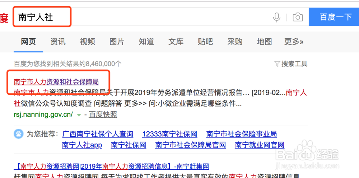The image size is (359, 178).
Task: Open the 视频 tab
Action: click(x=87, y=42)
